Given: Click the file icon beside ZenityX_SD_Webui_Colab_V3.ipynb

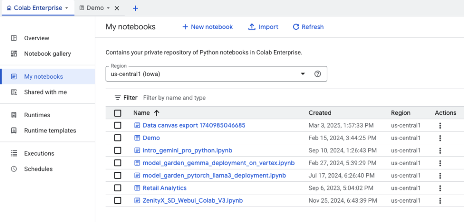Looking at the screenshot, I should click(x=137, y=201).
